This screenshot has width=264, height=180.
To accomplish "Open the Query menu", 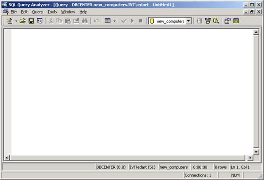I will [x=38, y=12].
